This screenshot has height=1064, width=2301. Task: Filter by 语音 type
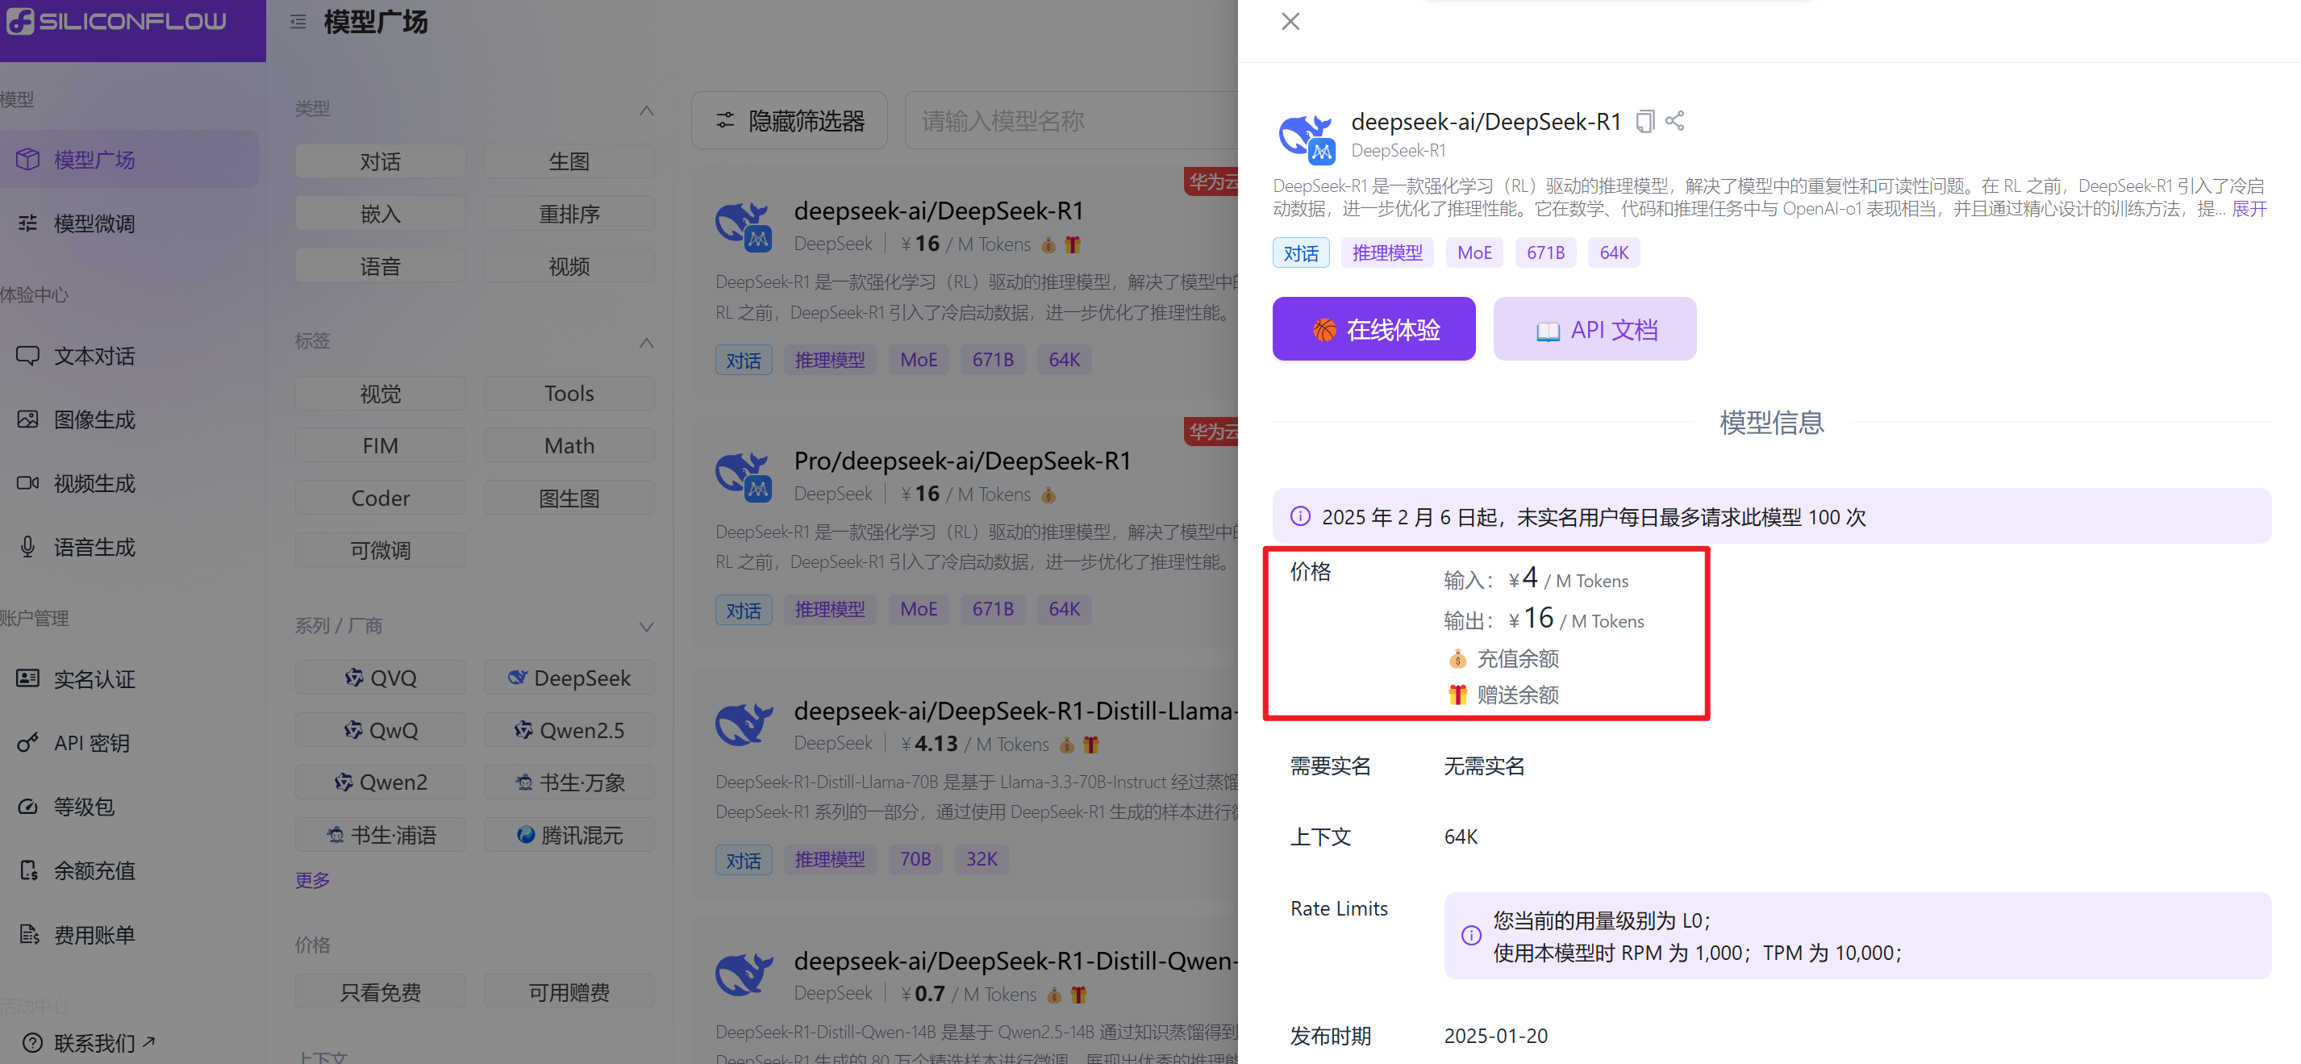[x=381, y=266]
